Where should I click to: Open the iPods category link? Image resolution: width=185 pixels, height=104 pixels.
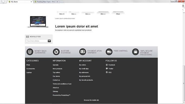coord(28,65)
